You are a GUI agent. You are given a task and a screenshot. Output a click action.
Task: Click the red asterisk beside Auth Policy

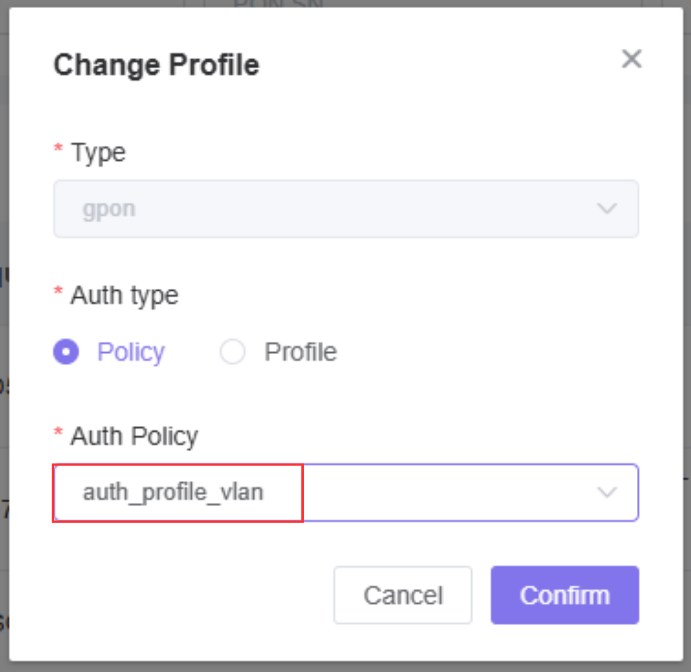[x=59, y=434]
